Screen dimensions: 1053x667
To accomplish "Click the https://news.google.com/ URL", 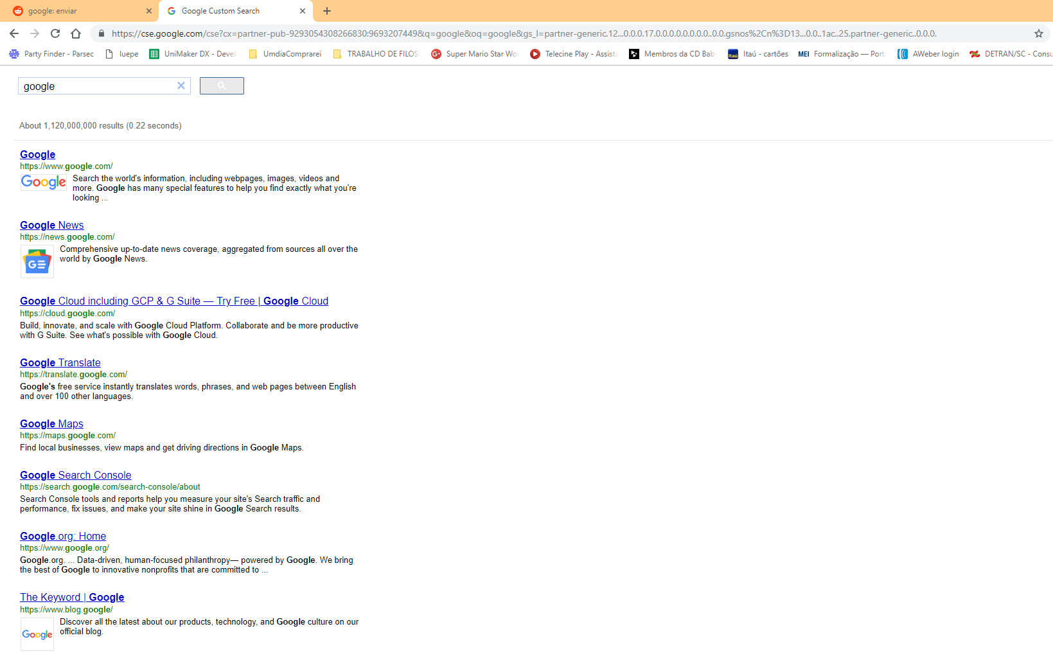I will [x=67, y=237].
